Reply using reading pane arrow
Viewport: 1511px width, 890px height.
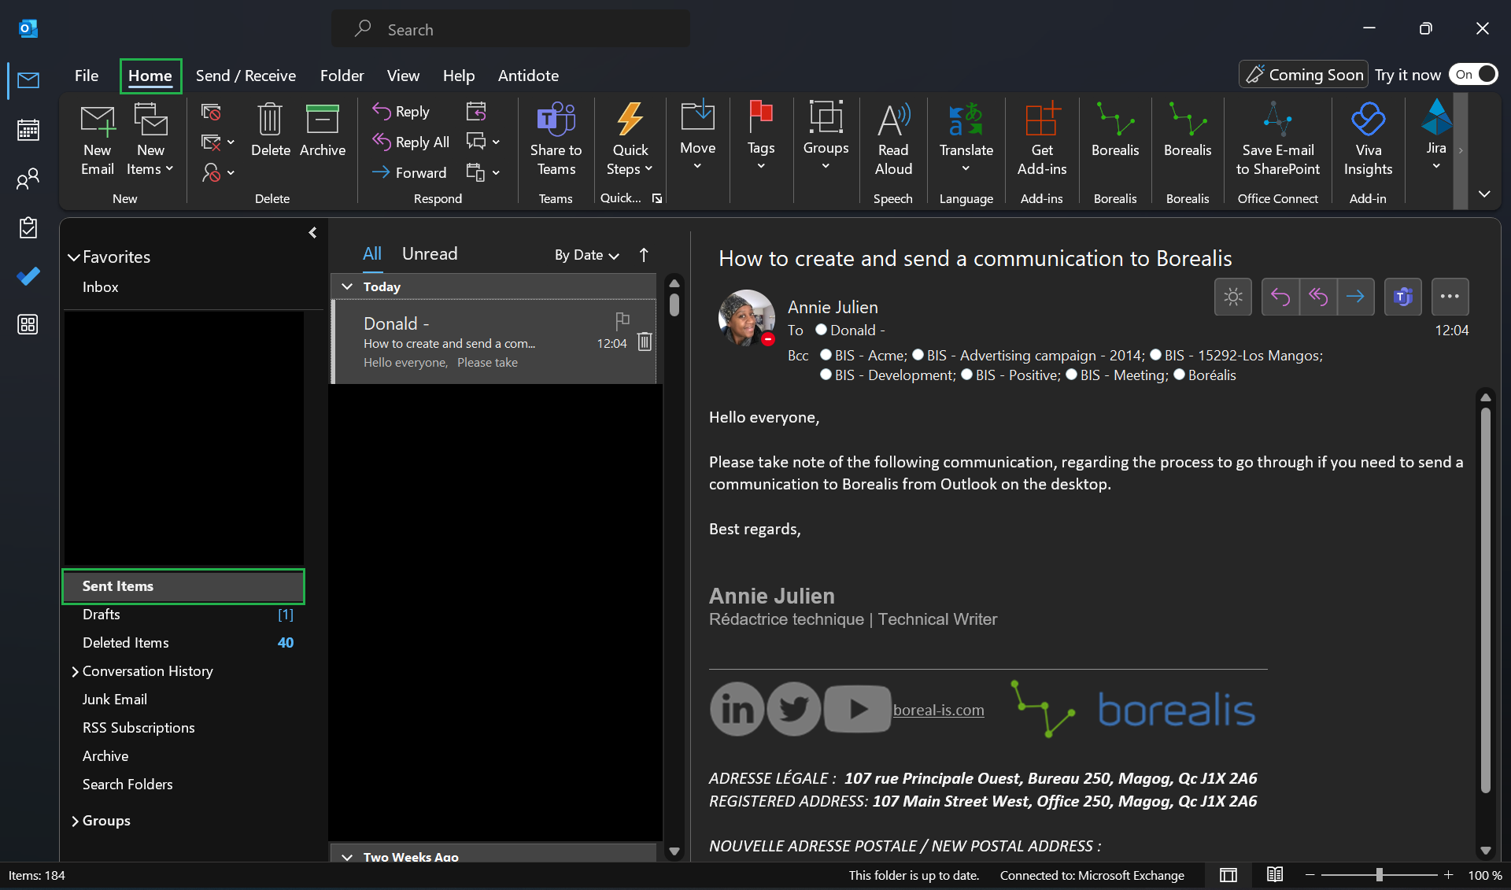point(1280,297)
